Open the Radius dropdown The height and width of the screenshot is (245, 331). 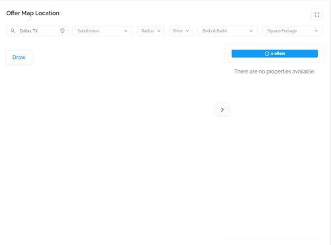(x=151, y=31)
